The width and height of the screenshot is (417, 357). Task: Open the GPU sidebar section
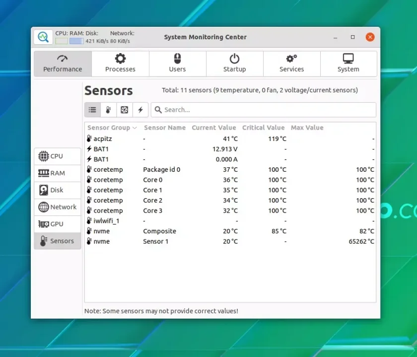pyautogui.click(x=58, y=224)
